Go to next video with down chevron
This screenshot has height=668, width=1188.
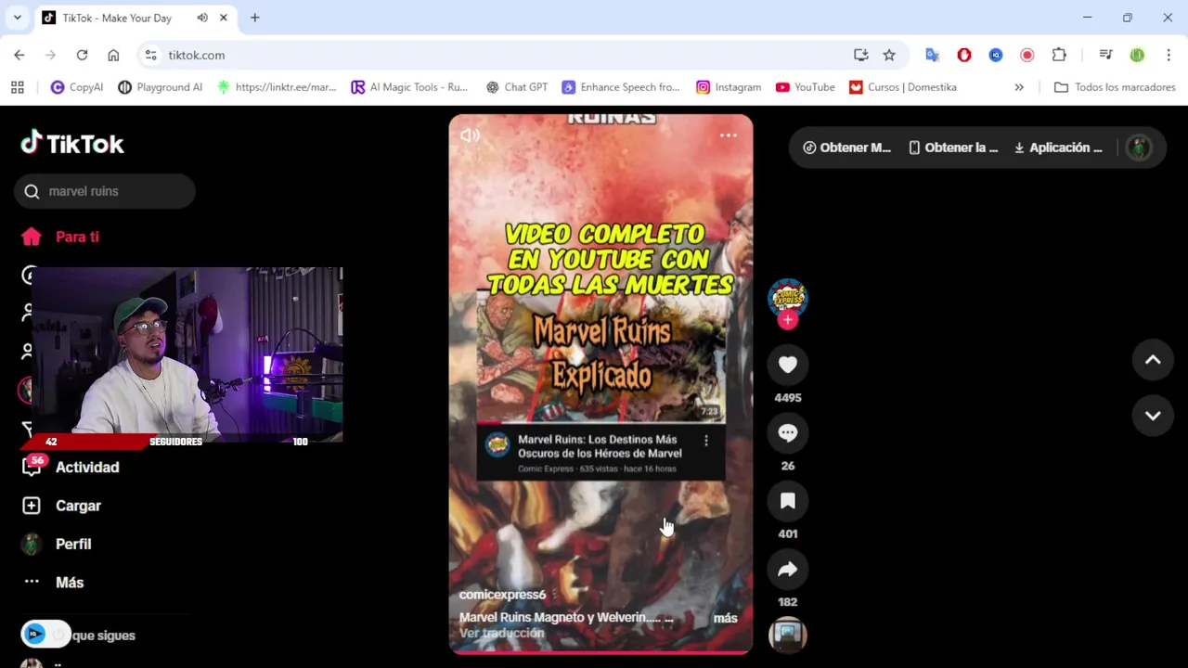pos(1153,416)
